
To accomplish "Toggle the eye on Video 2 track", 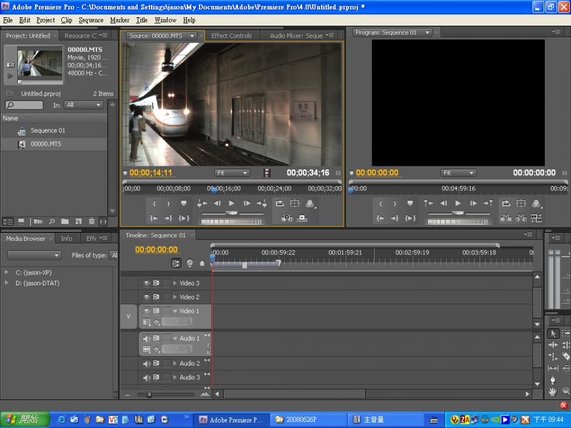I will (146, 297).
